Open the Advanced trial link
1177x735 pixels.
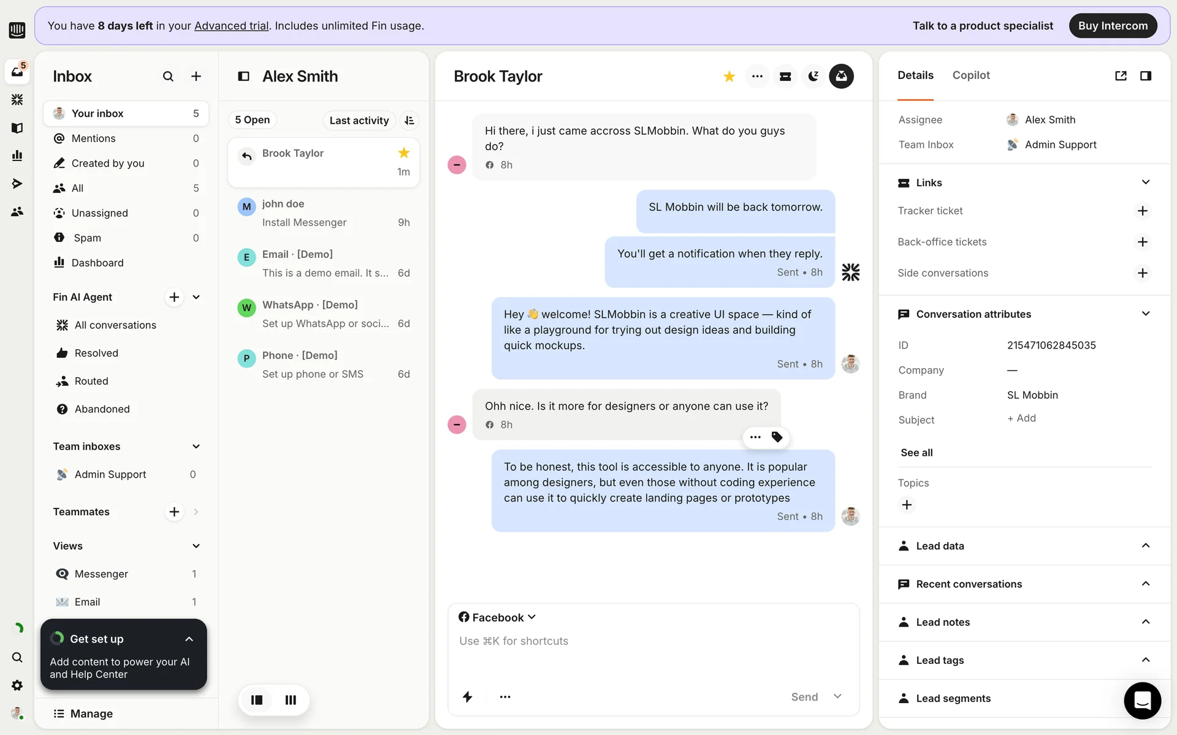(x=231, y=26)
